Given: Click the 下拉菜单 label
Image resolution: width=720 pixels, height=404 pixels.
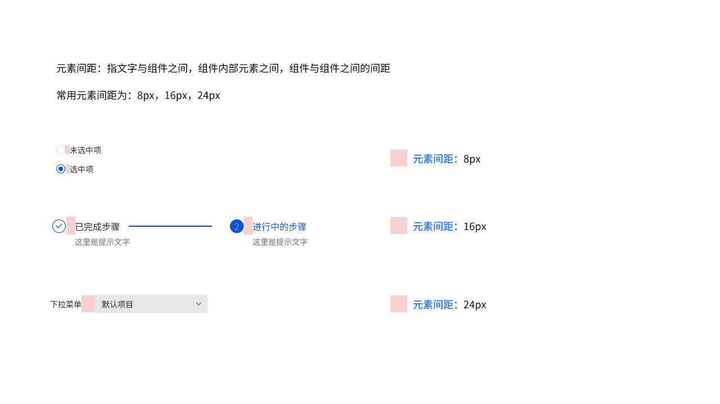Looking at the screenshot, I should [66, 304].
